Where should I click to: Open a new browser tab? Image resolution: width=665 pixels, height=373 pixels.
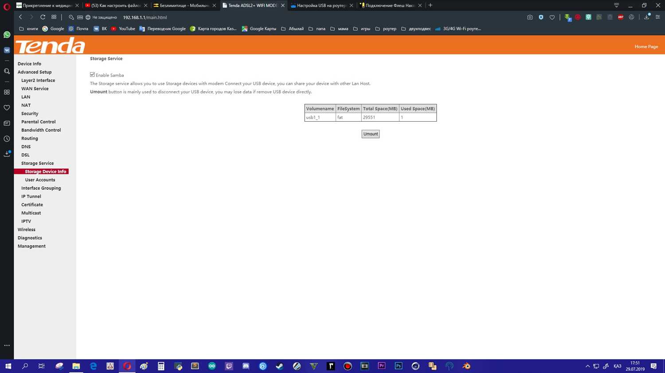430,5
